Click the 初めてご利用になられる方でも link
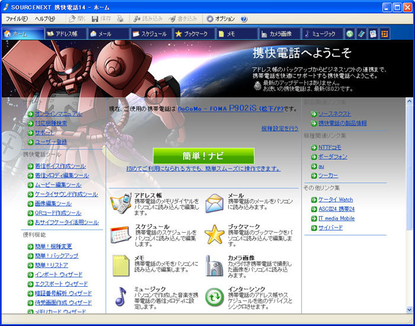 203,169
